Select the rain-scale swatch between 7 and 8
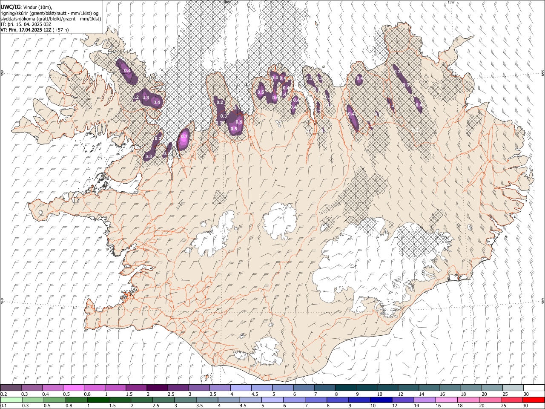Image resolution: width=545 pixels, height=409 pixels. tap(316, 400)
